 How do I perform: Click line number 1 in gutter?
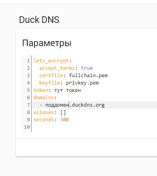[28, 61]
